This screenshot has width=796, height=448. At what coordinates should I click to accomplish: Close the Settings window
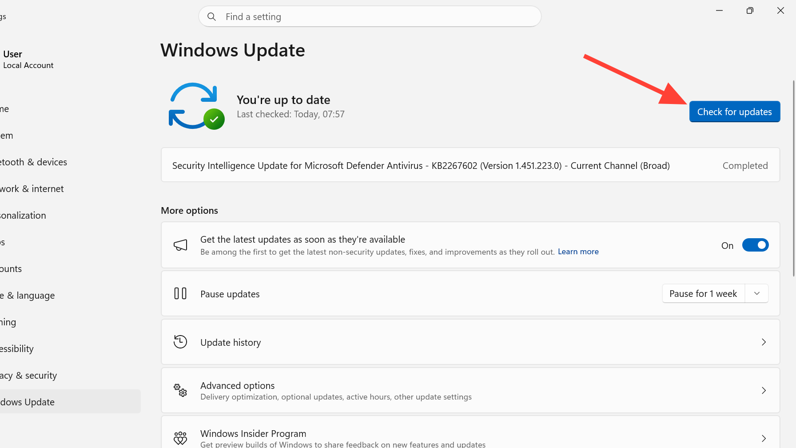[x=780, y=10]
